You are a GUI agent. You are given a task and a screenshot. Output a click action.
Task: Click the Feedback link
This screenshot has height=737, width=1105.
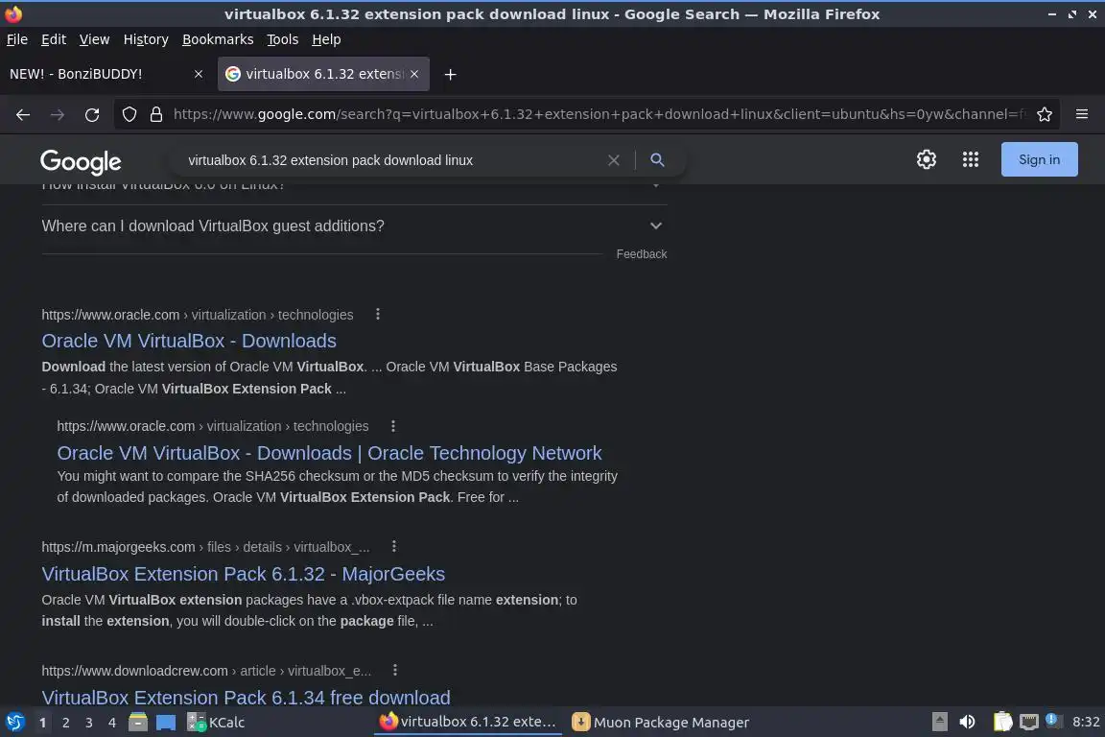[642, 254]
